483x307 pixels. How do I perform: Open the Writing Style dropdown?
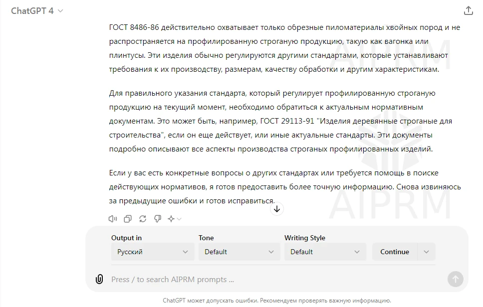(x=325, y=252)
